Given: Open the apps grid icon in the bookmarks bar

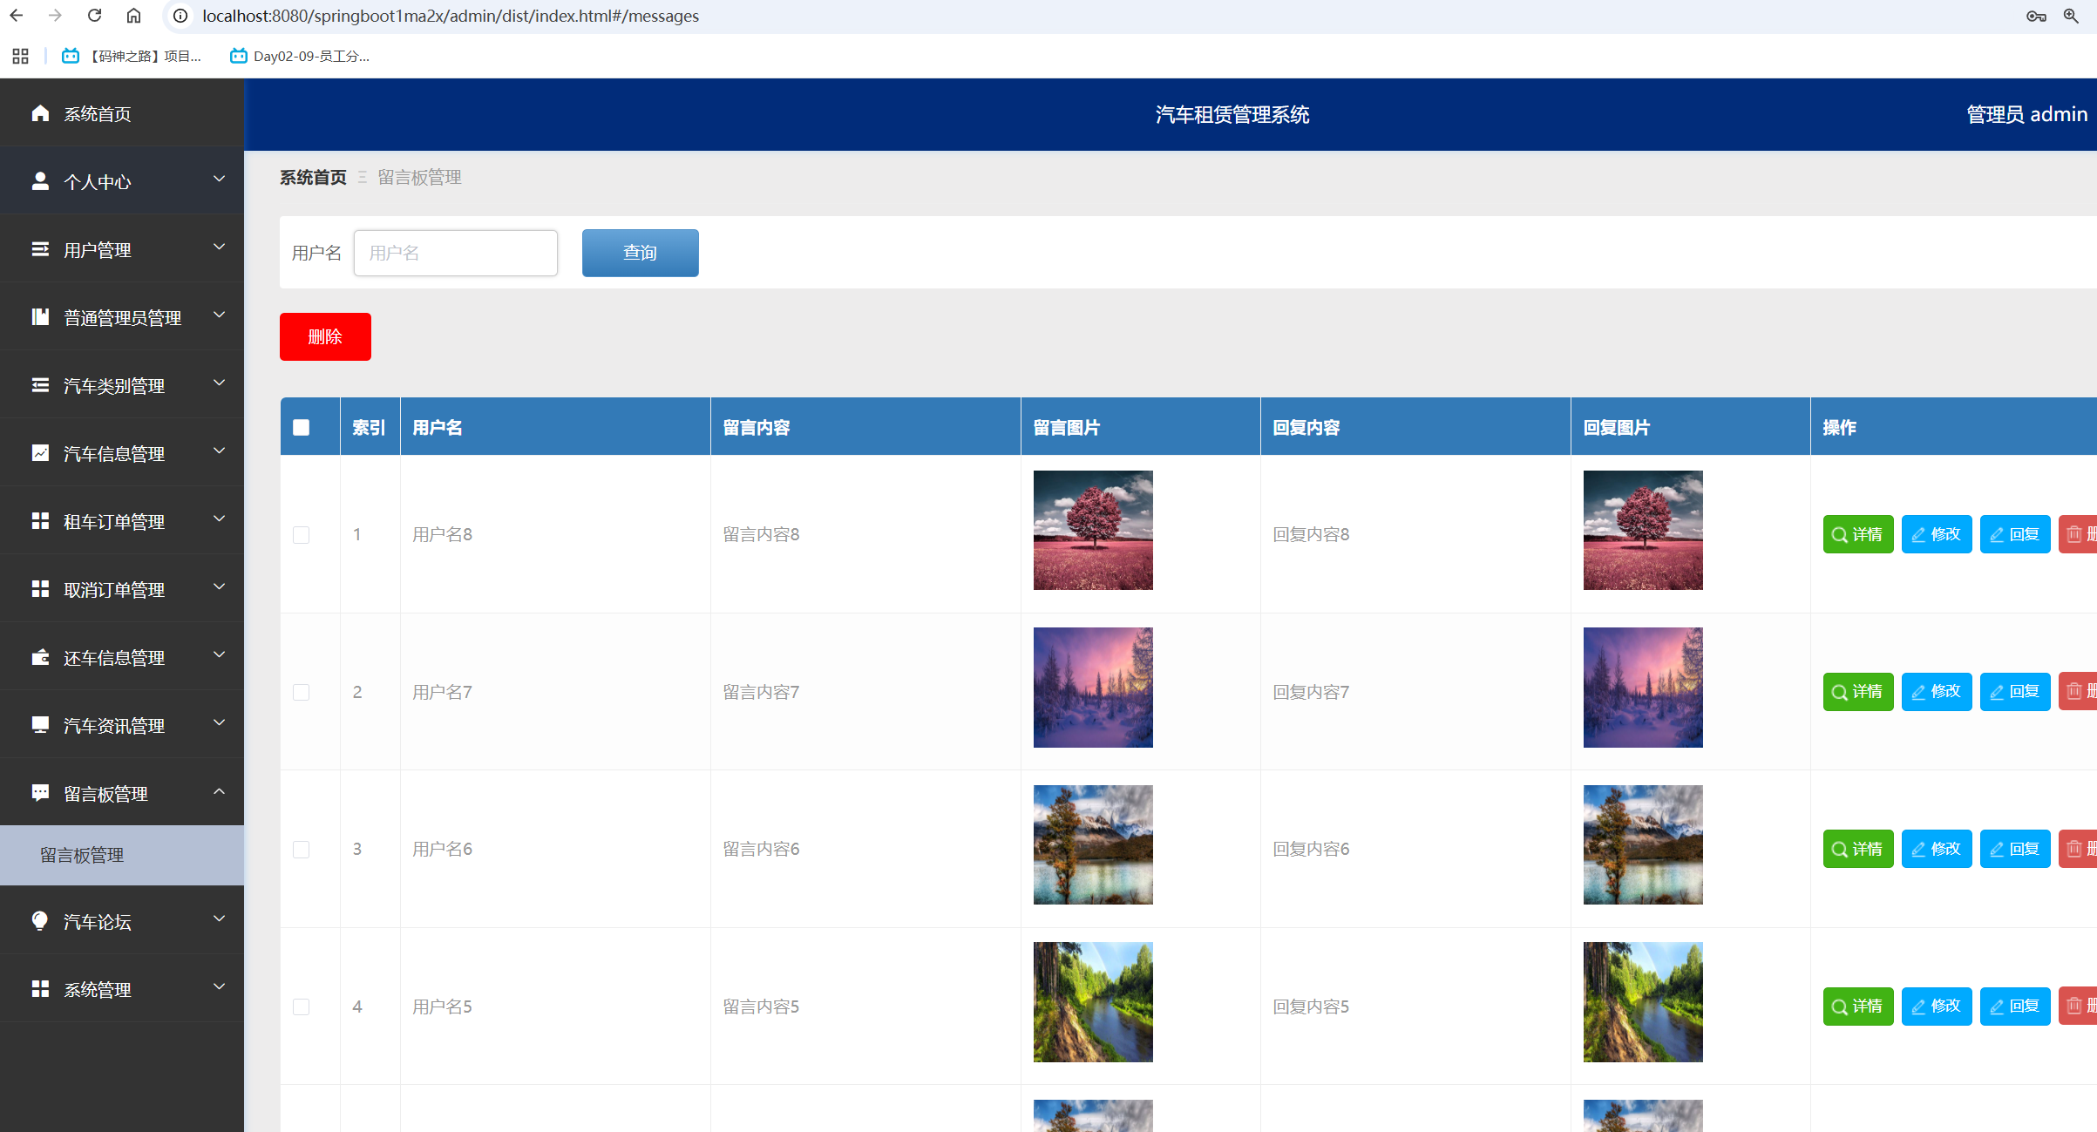Looking at the screenshot, I should point(21,57).
